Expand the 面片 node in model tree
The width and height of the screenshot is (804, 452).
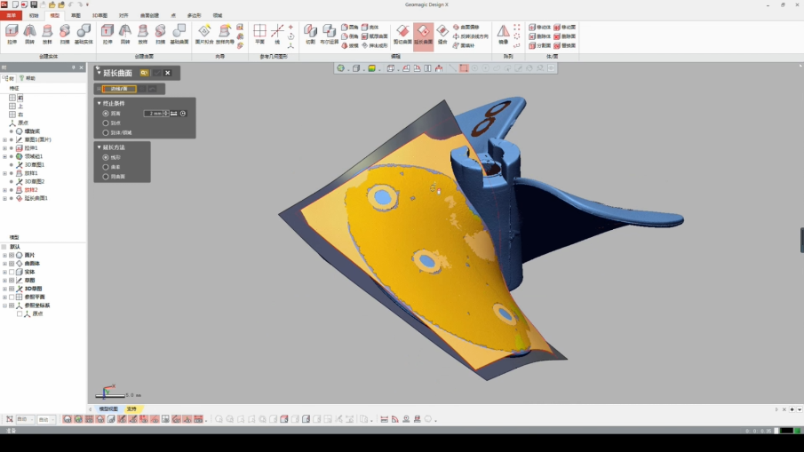pyautogui.click(x=4, y=255)
